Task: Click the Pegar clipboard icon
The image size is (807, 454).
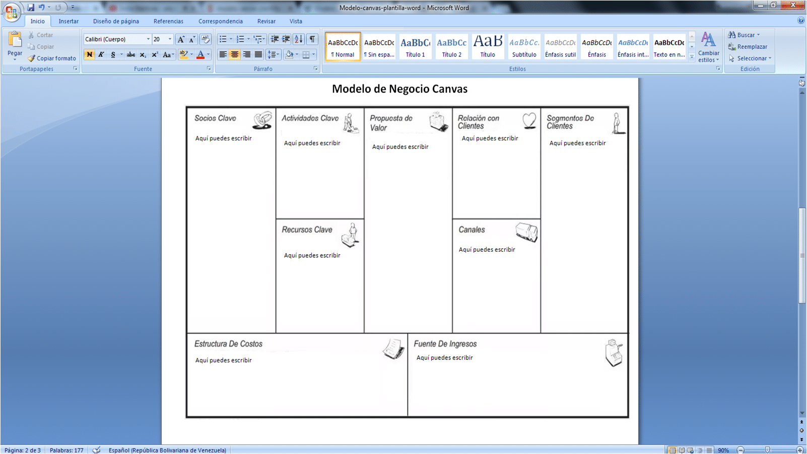Action: (x=15, y=39)
